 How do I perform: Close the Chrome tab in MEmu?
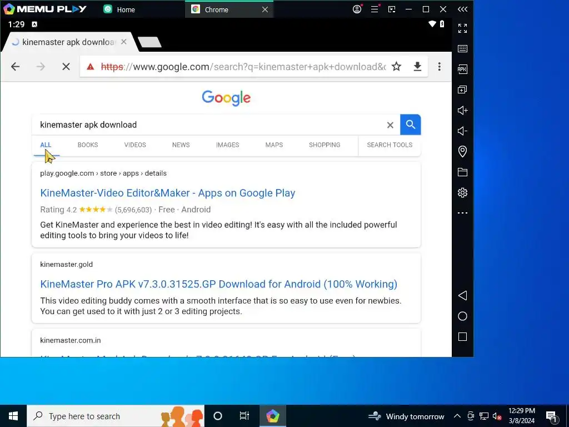tap(265, 9)
